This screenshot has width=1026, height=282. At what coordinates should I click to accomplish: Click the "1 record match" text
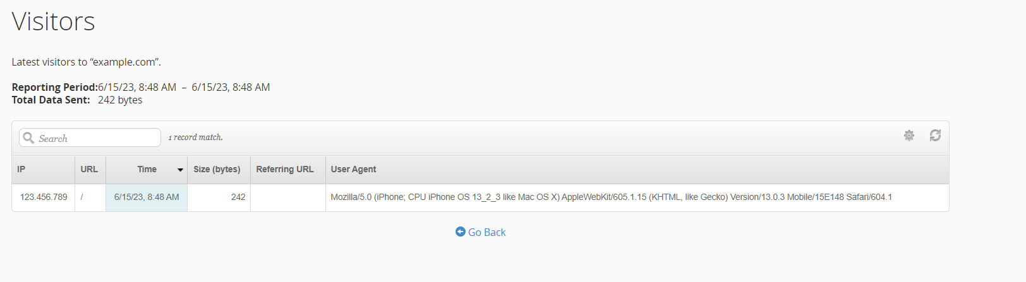(x=195, y=138)
